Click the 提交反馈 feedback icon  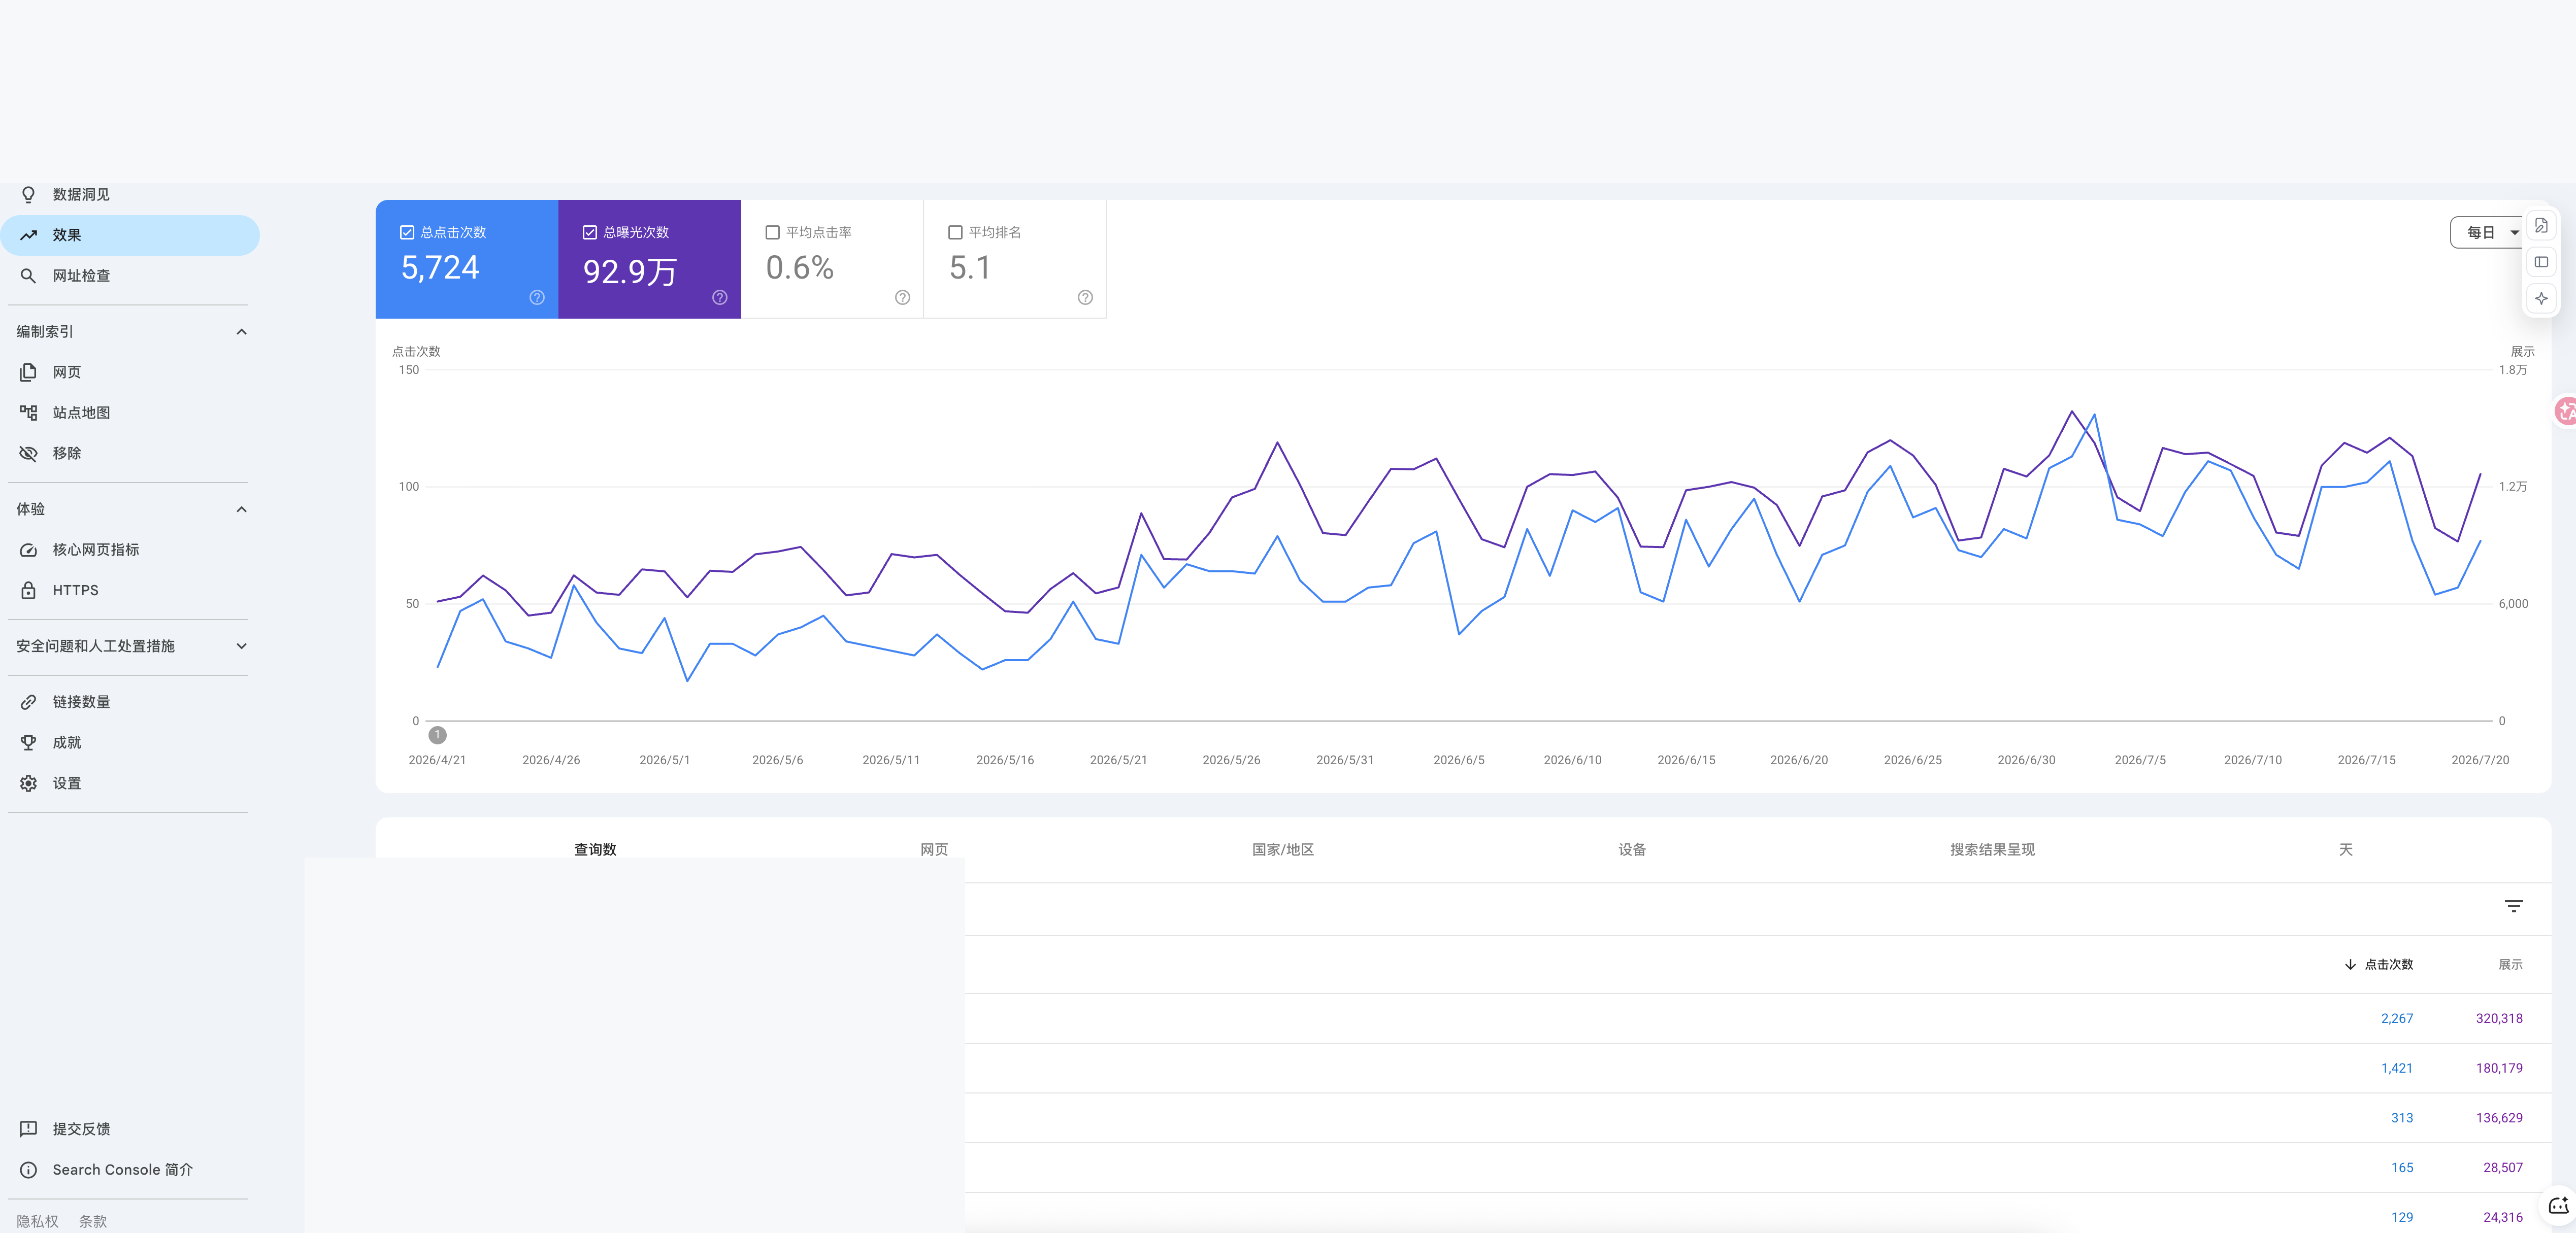tap(28, 1129)
